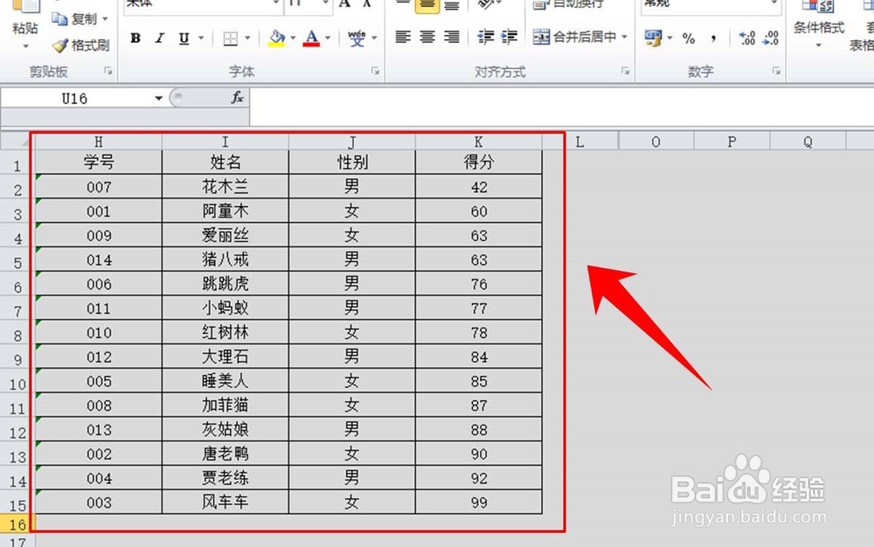Select the cell containing 花木兰

[x=225, y=186]
